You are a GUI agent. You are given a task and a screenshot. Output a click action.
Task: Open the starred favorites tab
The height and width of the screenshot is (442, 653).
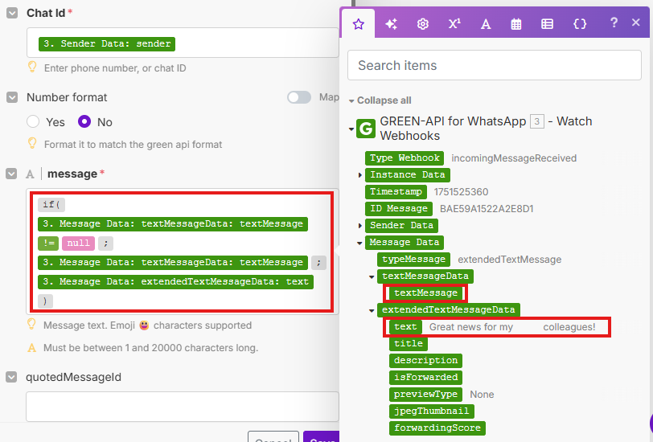pyautogui.click(x=359, y=24)
